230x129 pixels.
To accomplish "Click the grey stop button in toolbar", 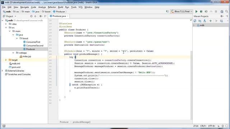I will click(216, 11).
